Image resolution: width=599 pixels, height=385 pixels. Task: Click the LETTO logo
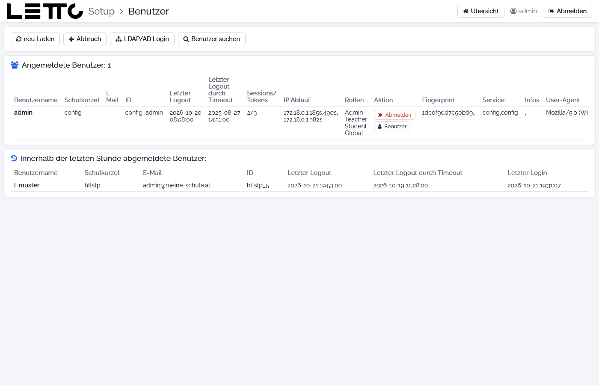[x=45, y=11]
